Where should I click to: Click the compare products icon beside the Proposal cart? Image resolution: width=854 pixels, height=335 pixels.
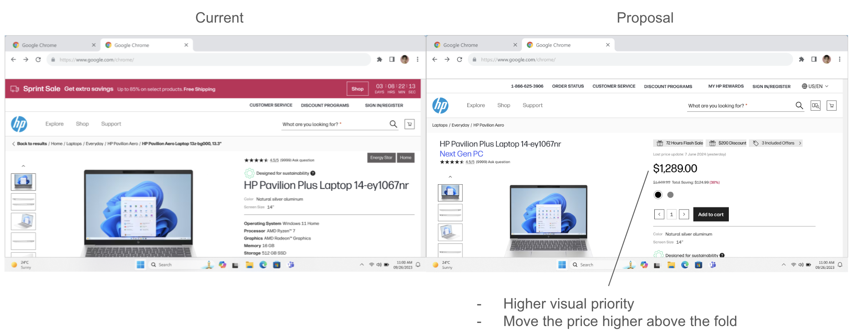pos(815,106)
